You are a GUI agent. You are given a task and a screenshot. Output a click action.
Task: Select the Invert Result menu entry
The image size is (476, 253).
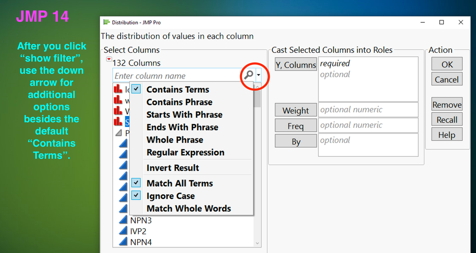pyautogui.click(x=172, y=167)
